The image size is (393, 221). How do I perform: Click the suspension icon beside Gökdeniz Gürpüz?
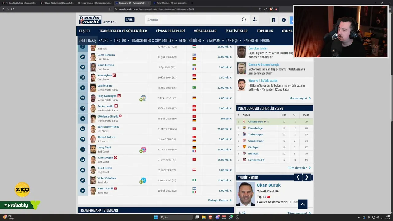[x=120, y=116]
